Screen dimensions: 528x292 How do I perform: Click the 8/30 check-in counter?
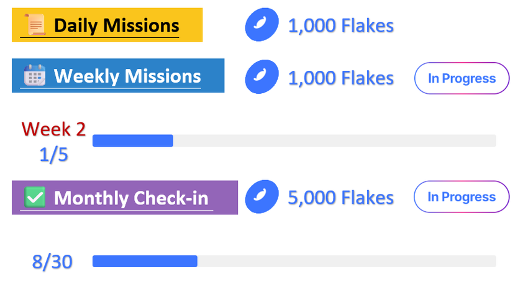coord(52,262)
